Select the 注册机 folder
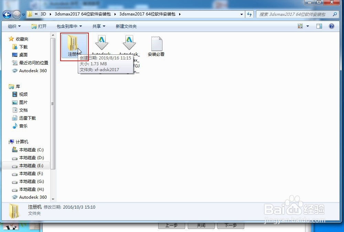344x232 pixels. [x=74, y=46]
